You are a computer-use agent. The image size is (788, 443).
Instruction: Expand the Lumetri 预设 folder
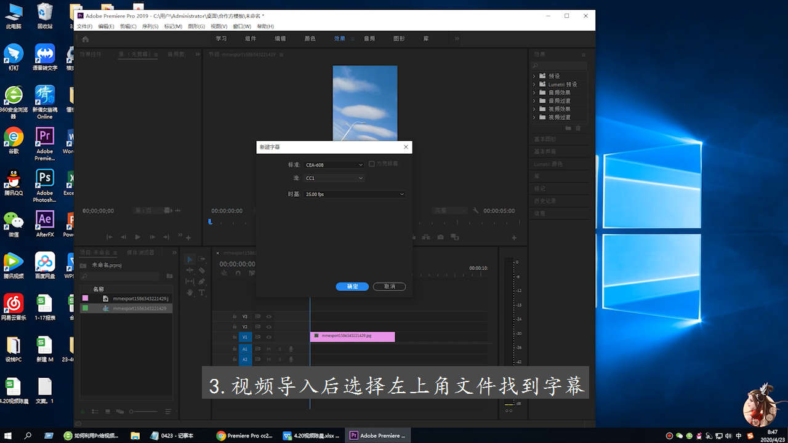pos(534,84)
